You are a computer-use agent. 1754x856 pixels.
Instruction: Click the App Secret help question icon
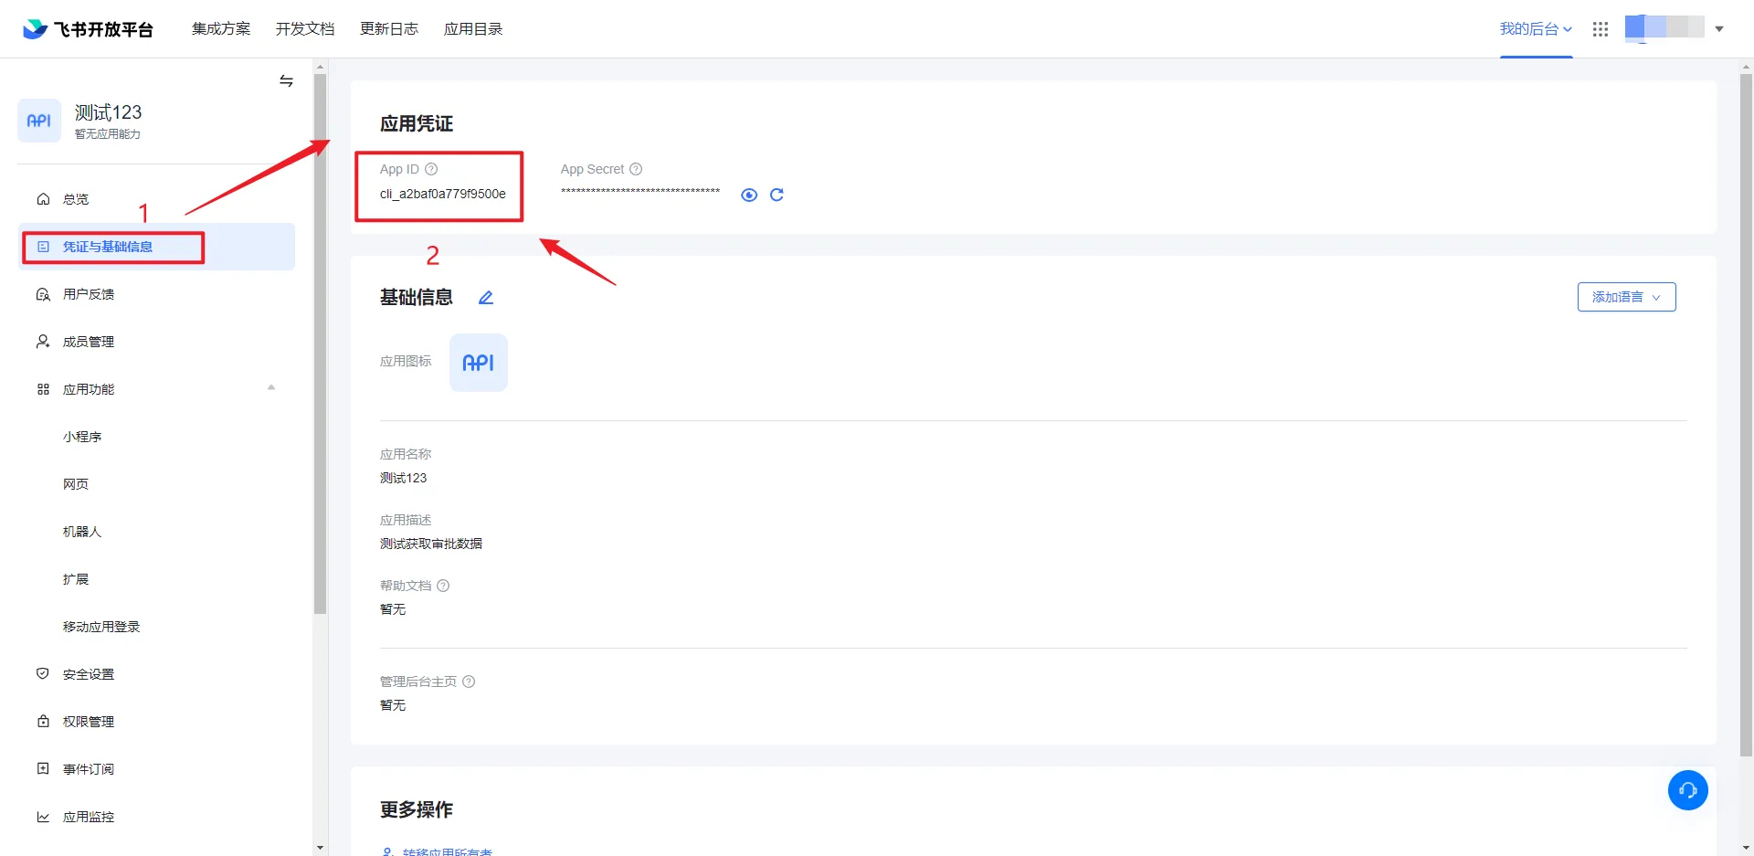636,169
